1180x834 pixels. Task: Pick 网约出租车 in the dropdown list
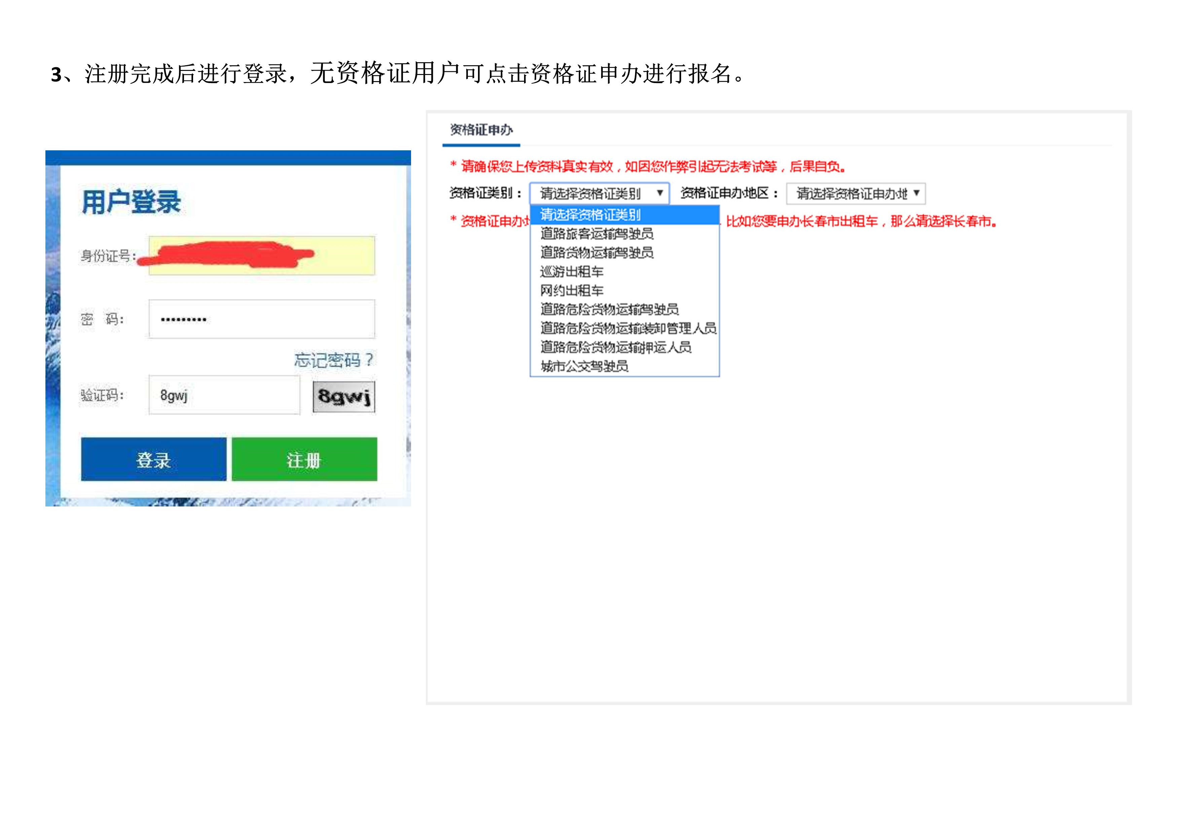click(x=571, y=291)
